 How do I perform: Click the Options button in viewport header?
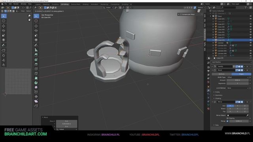201,7
